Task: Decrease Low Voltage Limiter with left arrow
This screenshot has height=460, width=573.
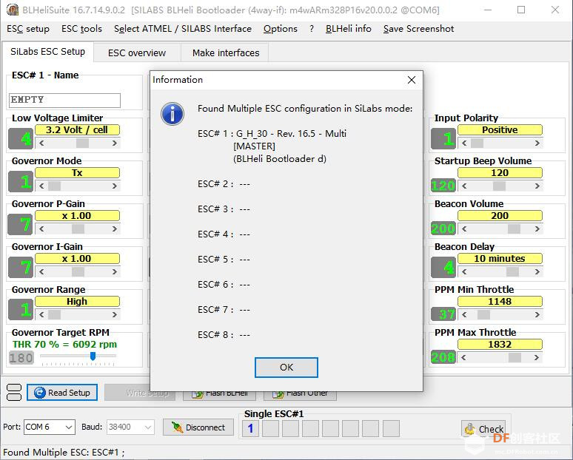Action: point(41,143)
